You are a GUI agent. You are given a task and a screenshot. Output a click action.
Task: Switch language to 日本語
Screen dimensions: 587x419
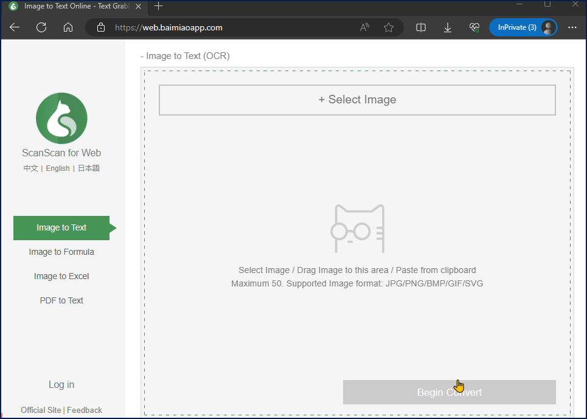tap(89, 168)
